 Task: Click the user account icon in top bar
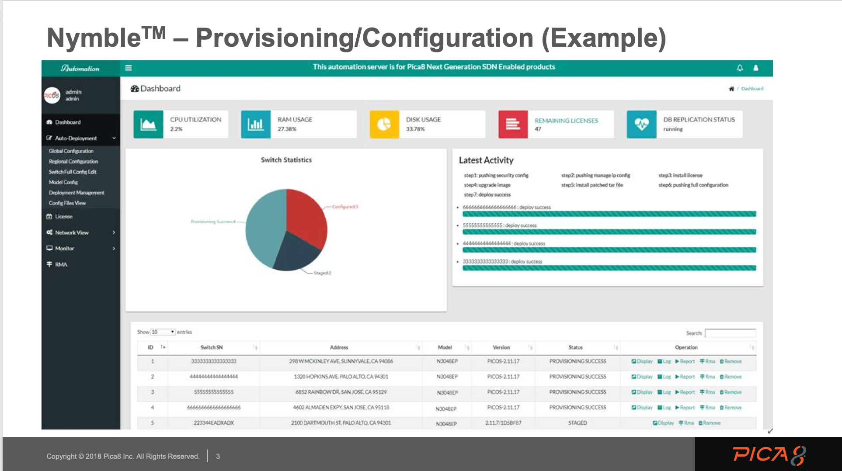pyautogui.click(x=756, y=68)
